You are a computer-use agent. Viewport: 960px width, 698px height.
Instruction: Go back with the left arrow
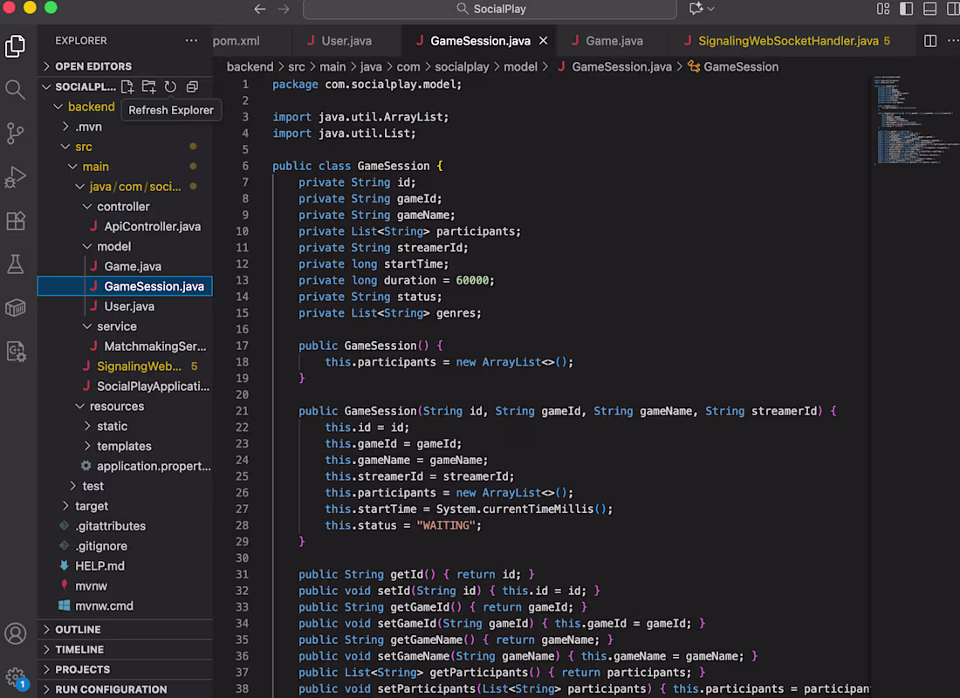click(x=260, y=9)
